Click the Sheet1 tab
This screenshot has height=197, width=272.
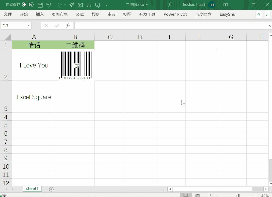(32, 189)
